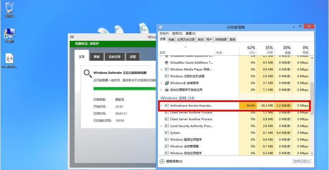Open the 查看(V) menu in Task Manager
The width and height of the screenshot is (329, 170).
point(190,34)
